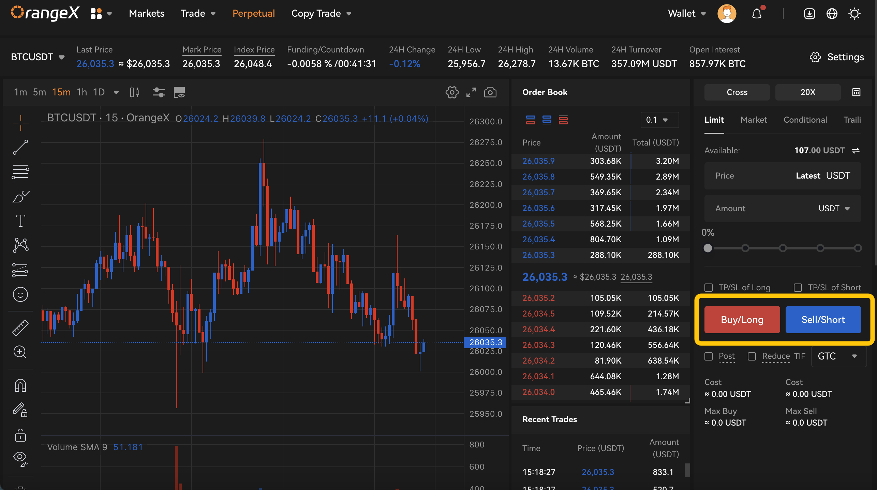Take a chart snapshot with camera icon
This screenshot has width=877, height=490.
[x=490, y=92]
